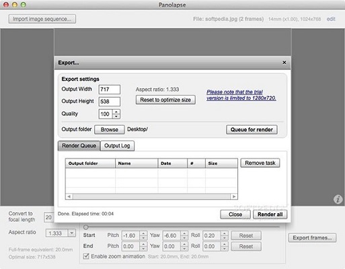The width and height of the screenshot is (345, 269).
Task: Click the Size column header
Action: pyautogui.click(x=221, y=163)
